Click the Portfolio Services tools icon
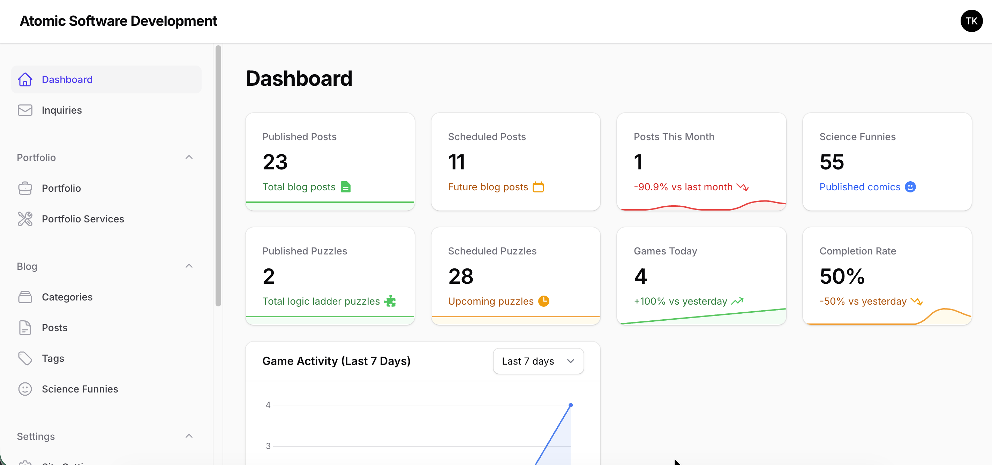Image resolution: width=992 pixels, height=465 pixels. 25,219
